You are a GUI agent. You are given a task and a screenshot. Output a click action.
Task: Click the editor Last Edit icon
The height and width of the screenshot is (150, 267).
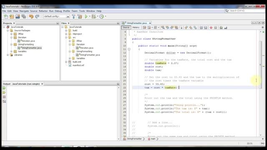tap(145, 27)
